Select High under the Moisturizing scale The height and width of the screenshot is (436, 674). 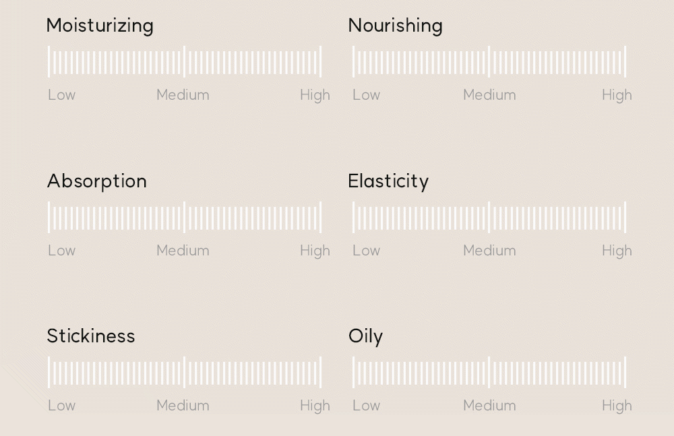pos(315,95)
